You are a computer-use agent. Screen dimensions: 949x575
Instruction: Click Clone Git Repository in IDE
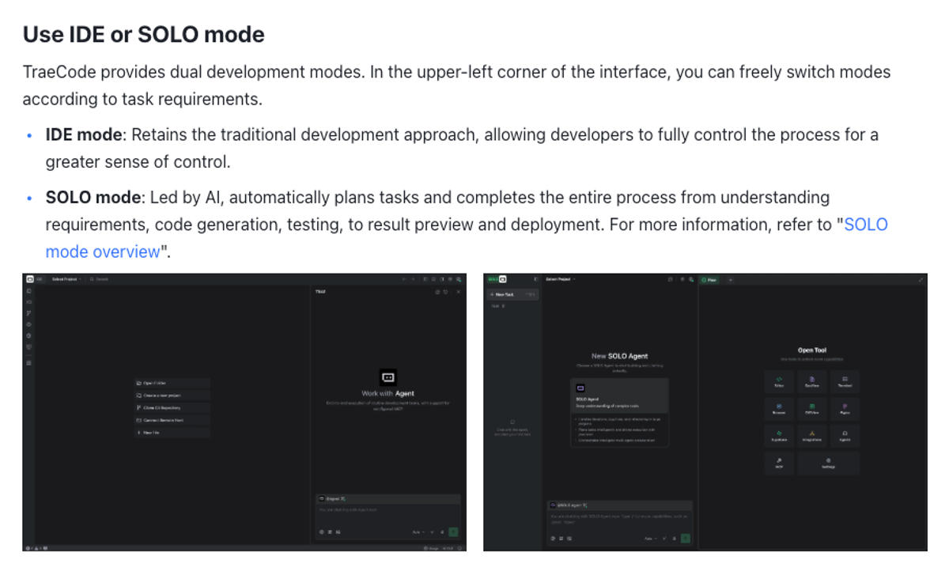tap(172, 407)
